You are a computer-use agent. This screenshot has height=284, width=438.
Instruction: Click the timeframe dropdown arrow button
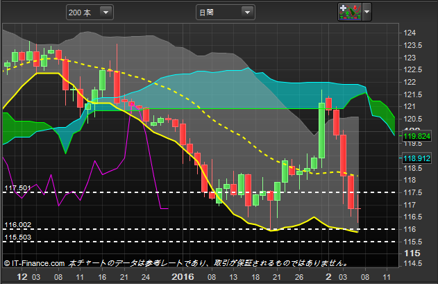tap(247, 12)
